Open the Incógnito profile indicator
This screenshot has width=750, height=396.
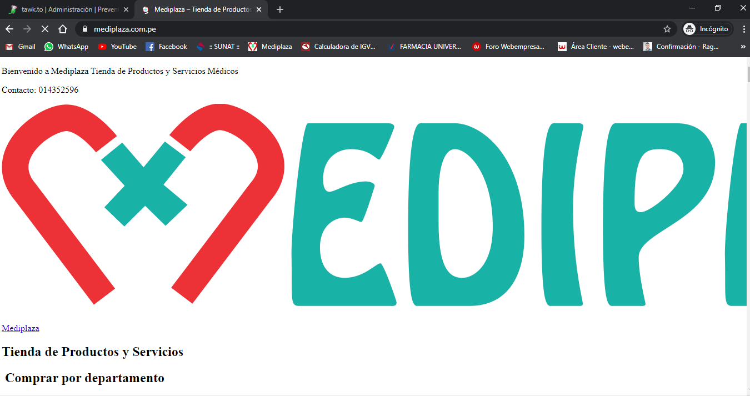(x=707, y=29)
